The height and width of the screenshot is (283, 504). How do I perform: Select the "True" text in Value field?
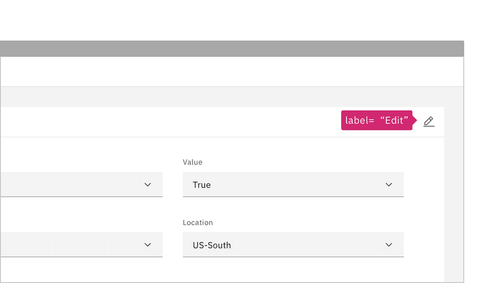[202, 185]
